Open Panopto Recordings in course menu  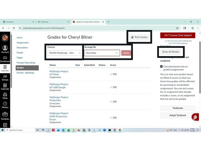[x=26, y=63]
